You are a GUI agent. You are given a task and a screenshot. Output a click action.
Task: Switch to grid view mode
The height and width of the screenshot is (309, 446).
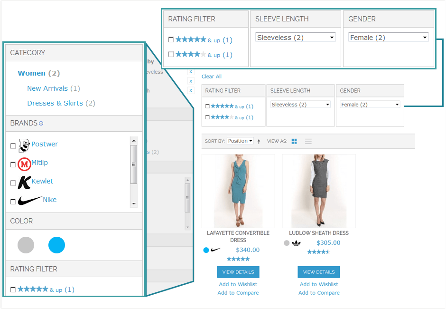(x=294, y=141)
